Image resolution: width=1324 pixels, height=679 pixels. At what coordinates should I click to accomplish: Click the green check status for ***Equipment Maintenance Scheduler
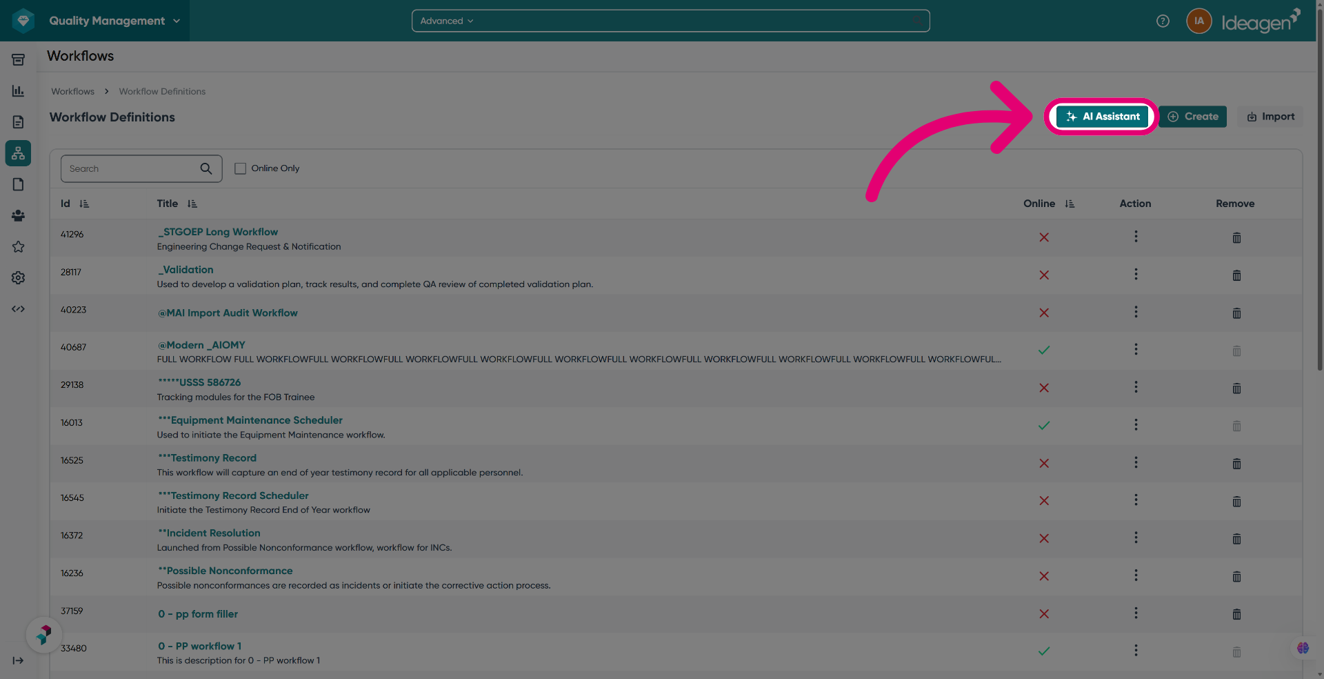pyautogui.click(x=1044, y=426)
